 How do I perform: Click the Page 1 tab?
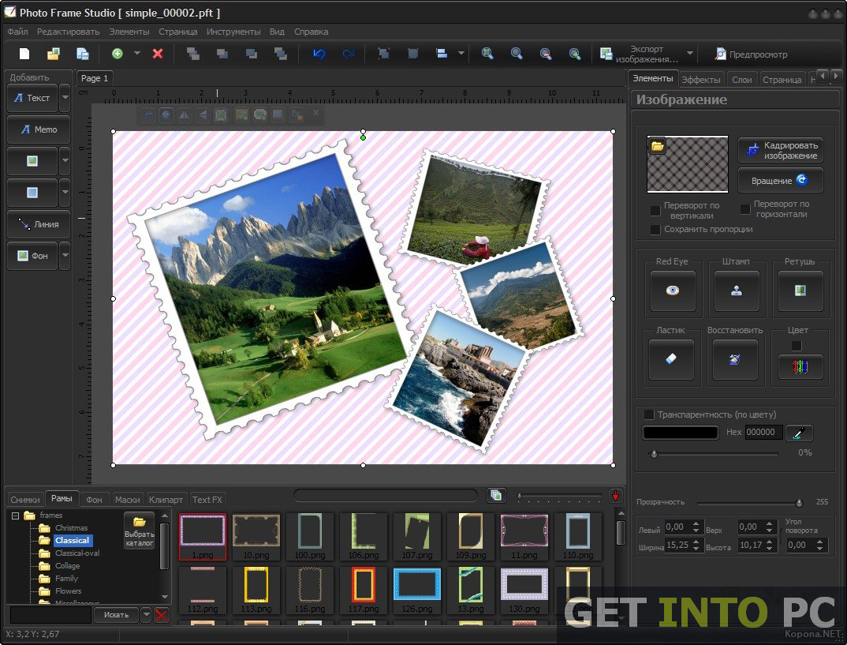click(95, 78)
